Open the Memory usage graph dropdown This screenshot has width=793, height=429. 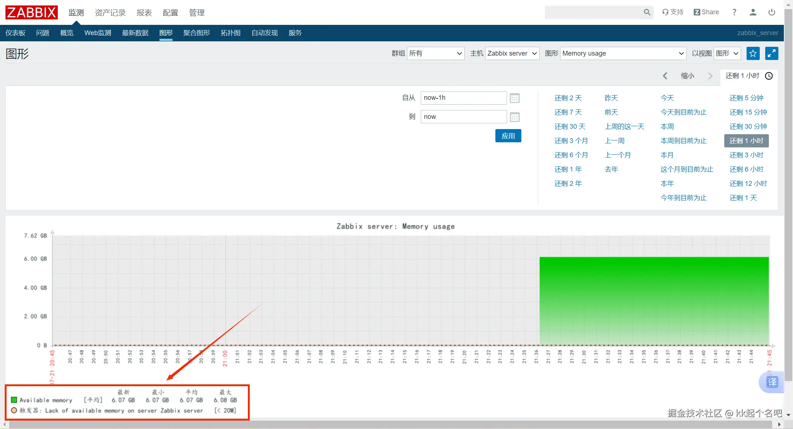pos(623,53)
